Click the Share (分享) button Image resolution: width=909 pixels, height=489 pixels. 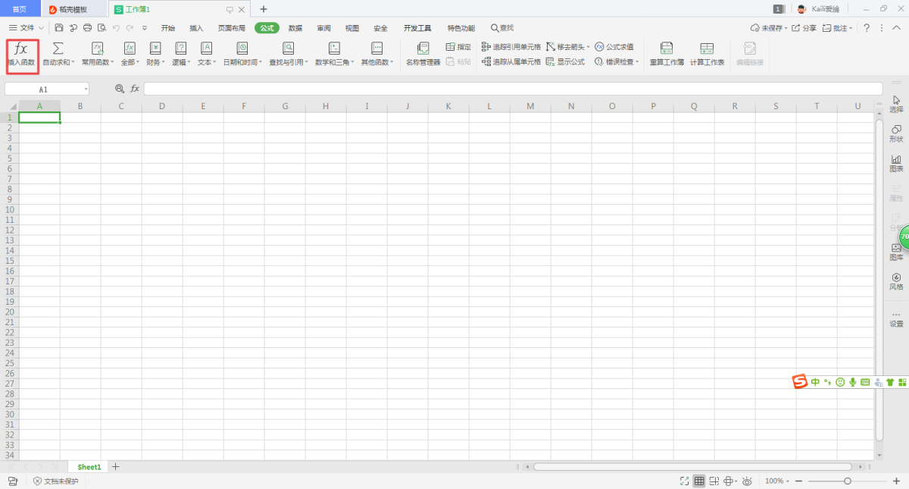click(805, 28)
